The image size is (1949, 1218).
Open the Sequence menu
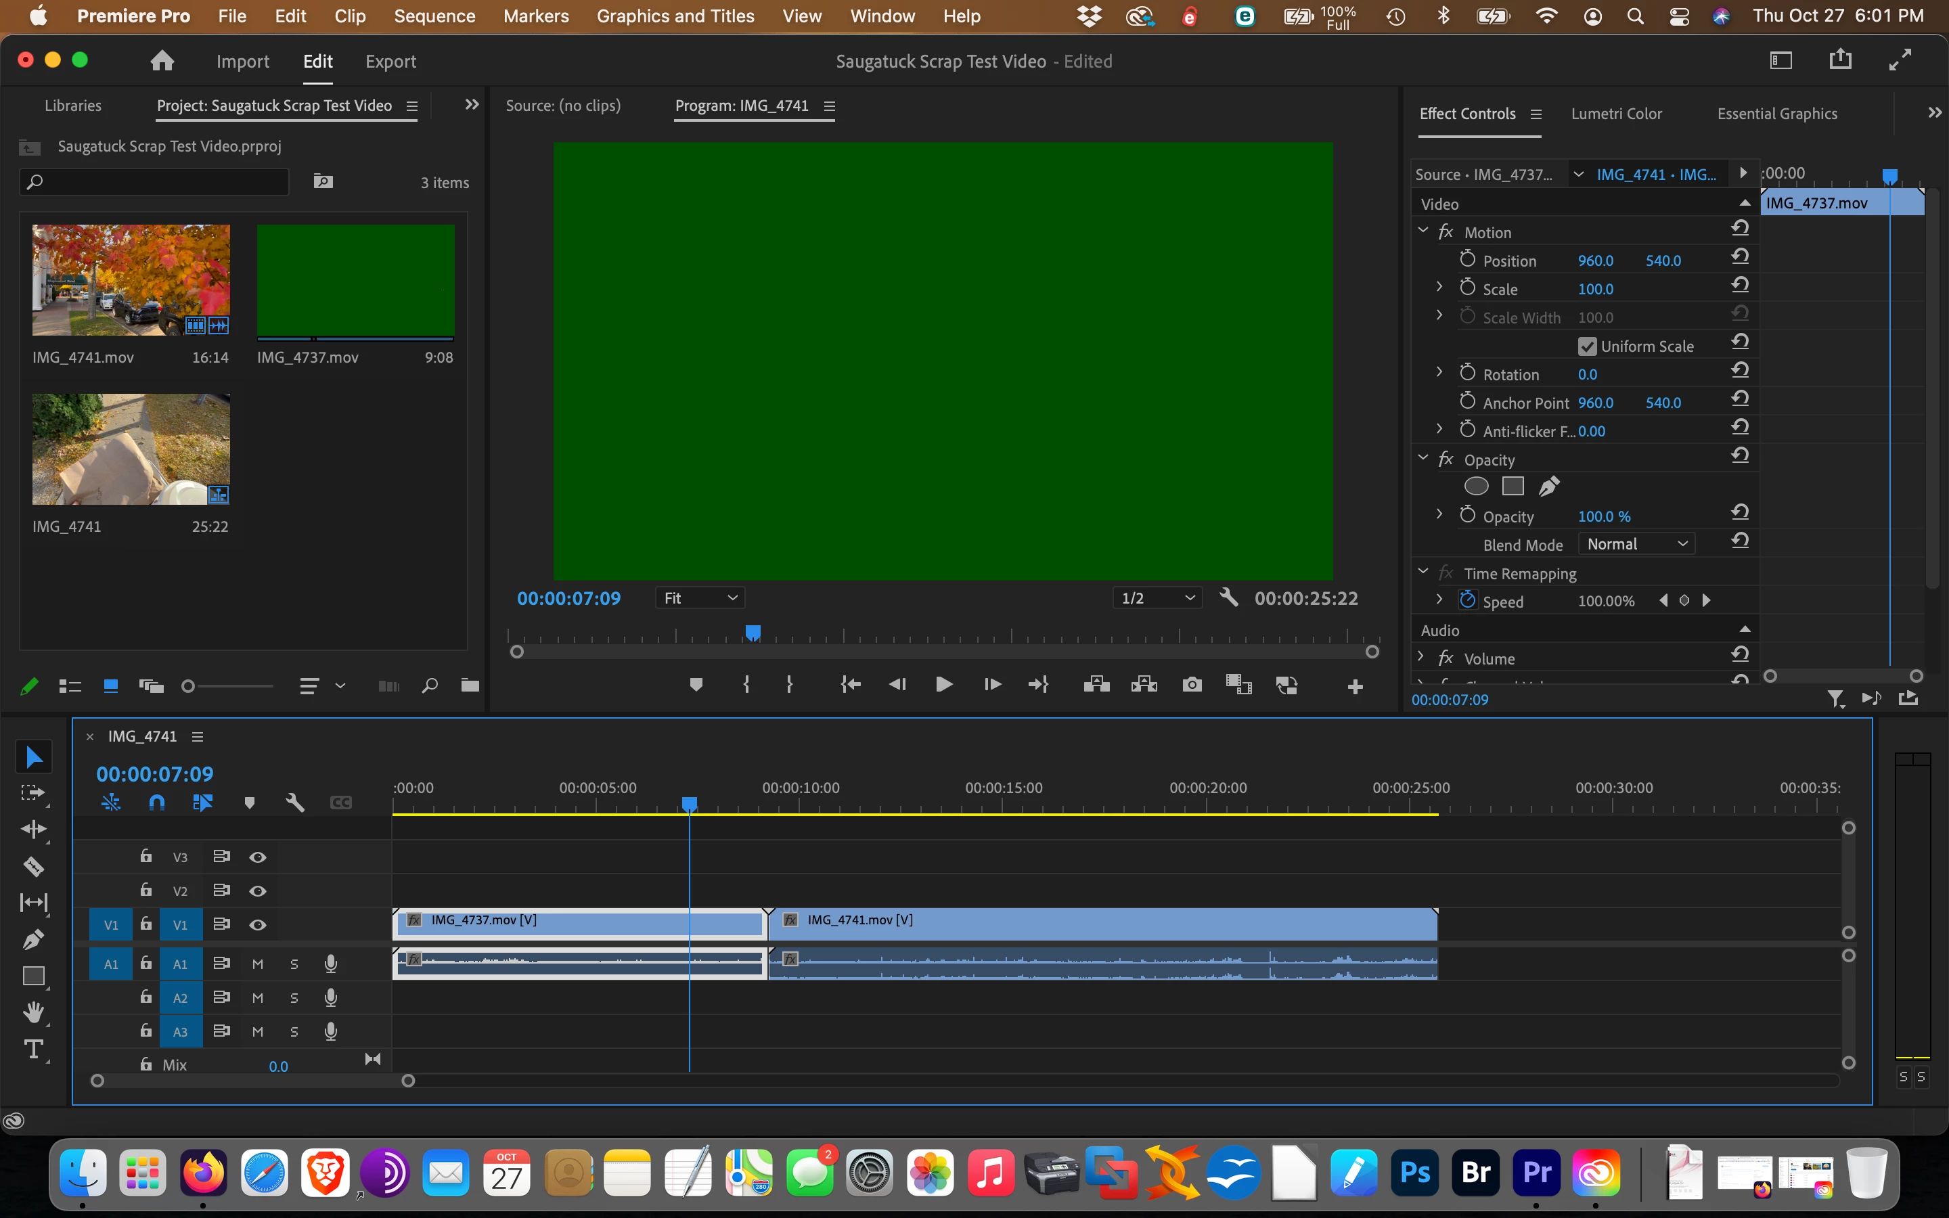click(x=434, y=16)
